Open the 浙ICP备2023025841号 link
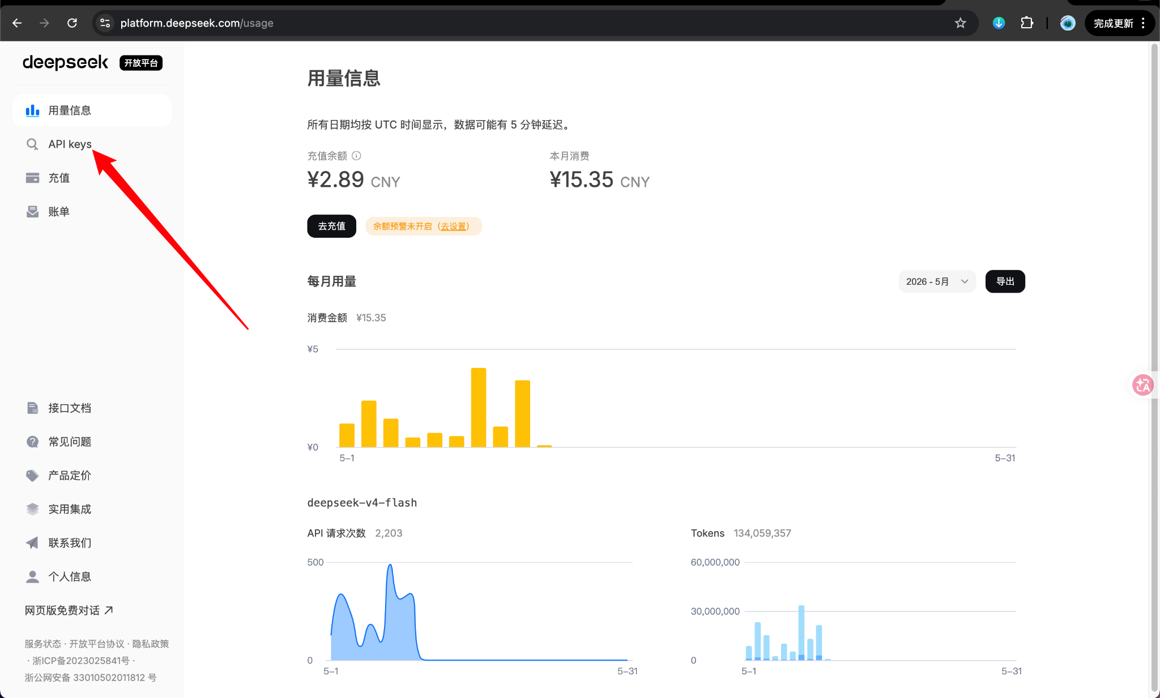Viewport: 1160px width, 698px height. point(81,661)
